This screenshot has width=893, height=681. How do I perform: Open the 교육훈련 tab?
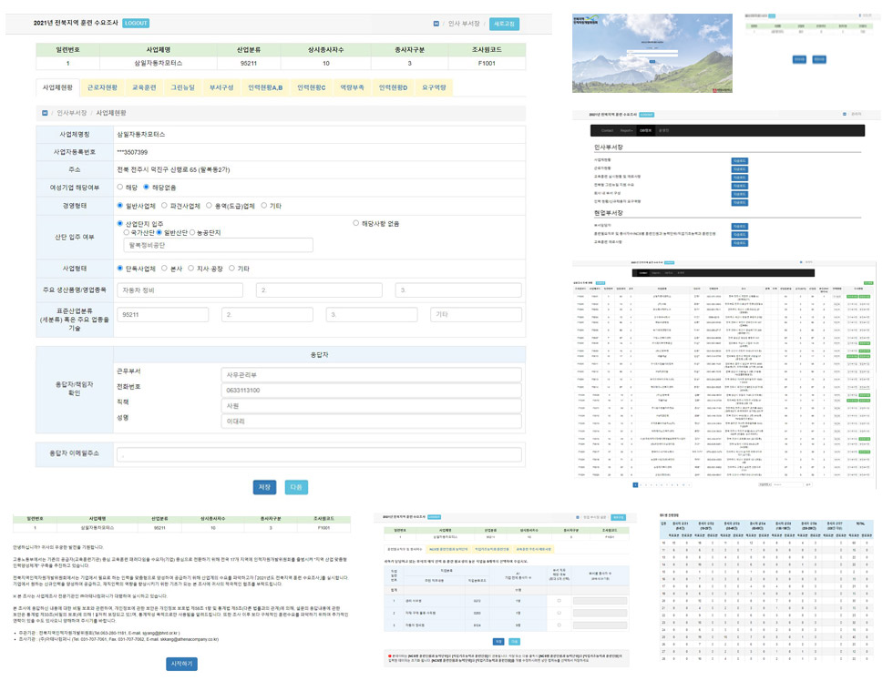pyautogui.click(x=143, y=87)
